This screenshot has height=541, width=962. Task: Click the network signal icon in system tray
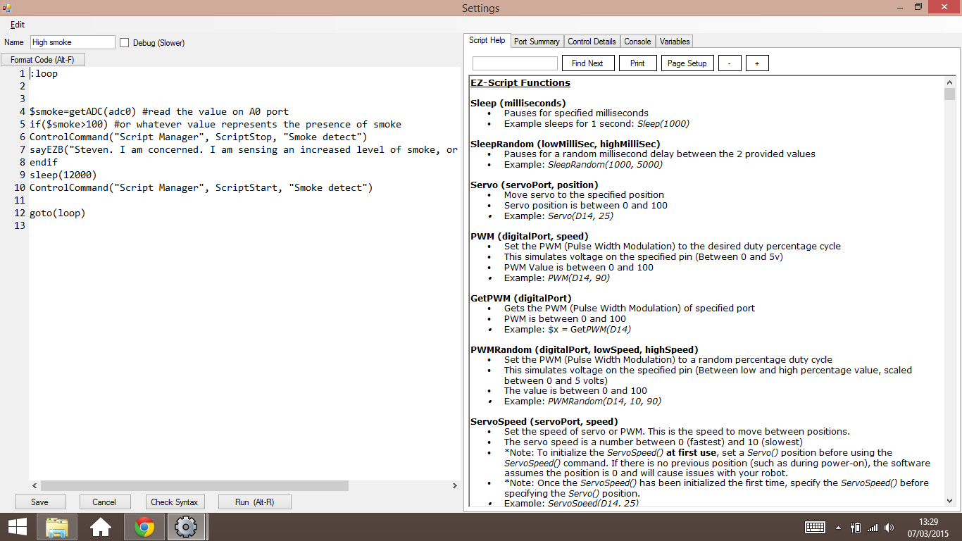point(874,526)
